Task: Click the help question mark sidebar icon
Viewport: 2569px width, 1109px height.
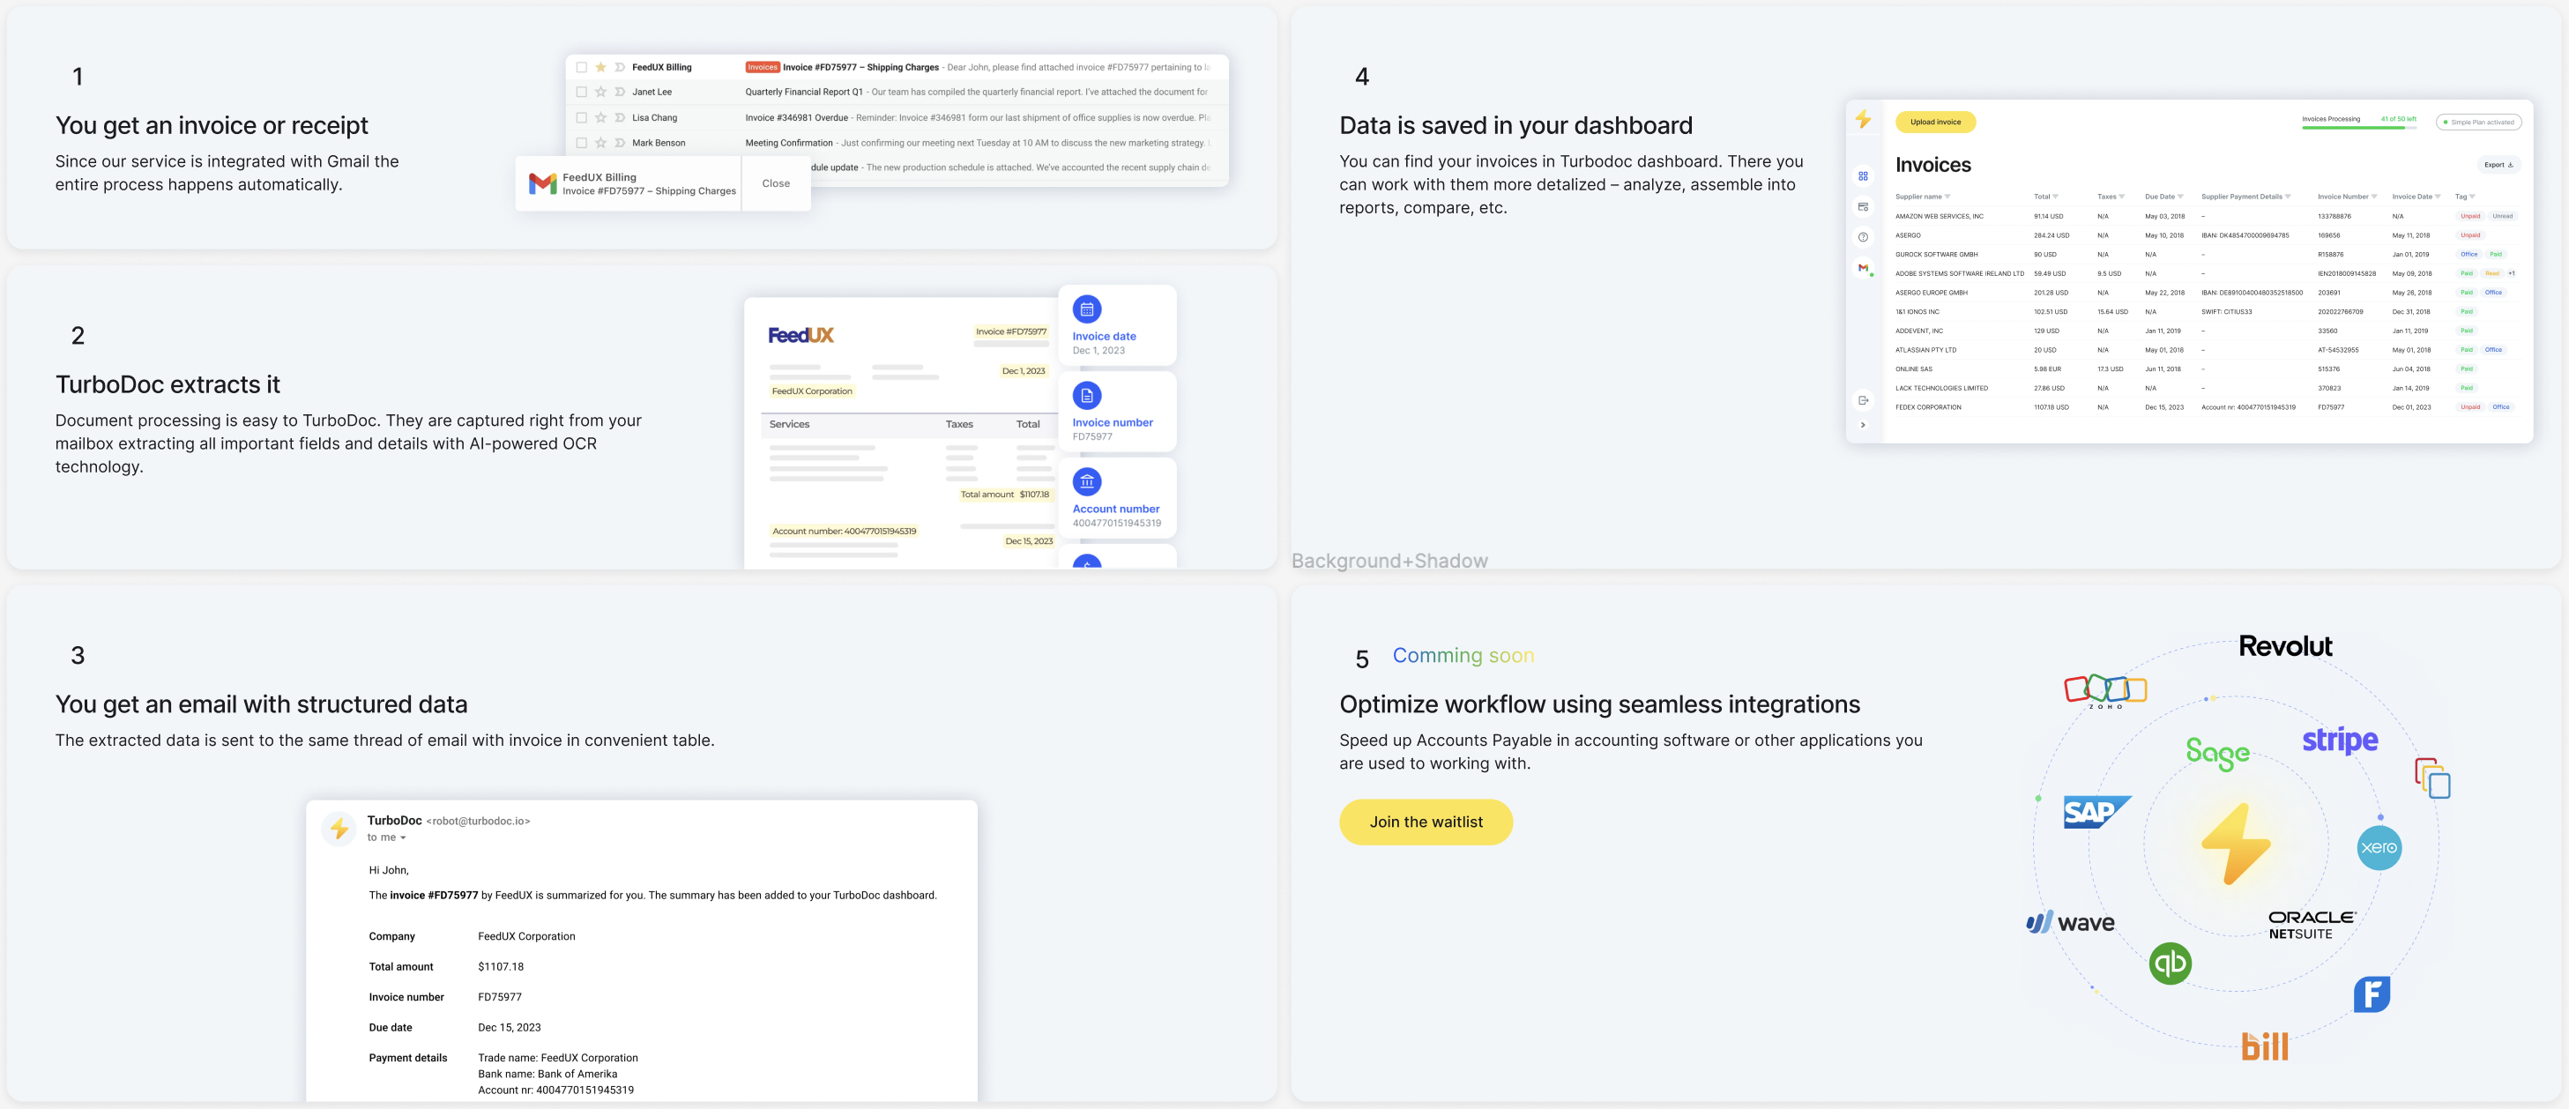Action: click(x=1862, y=237)
